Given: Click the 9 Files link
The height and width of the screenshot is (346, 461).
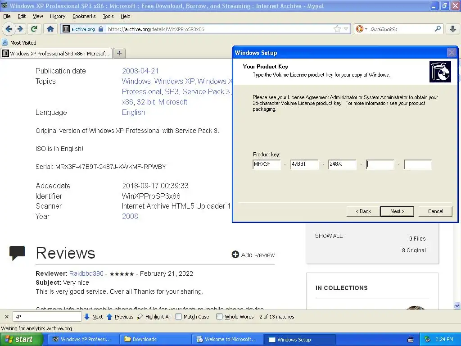Looking at the screenshot, I should (x=417, y=239).
